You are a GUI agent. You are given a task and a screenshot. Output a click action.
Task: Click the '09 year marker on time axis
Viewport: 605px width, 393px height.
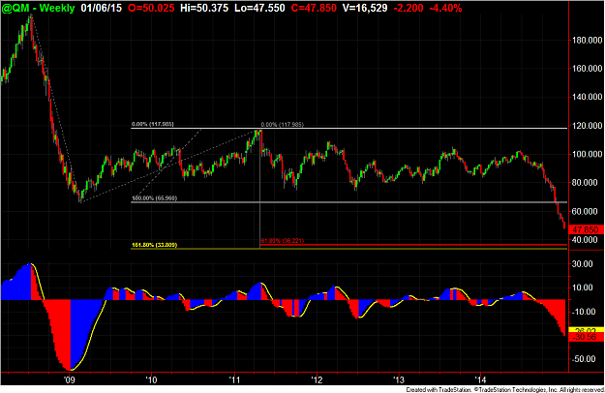pos(69,380)
